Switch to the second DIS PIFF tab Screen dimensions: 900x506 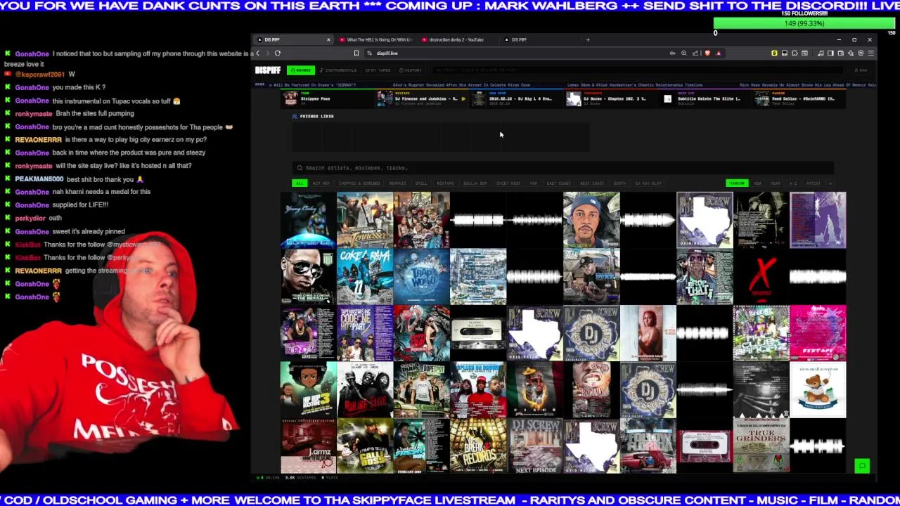(518, 40)
